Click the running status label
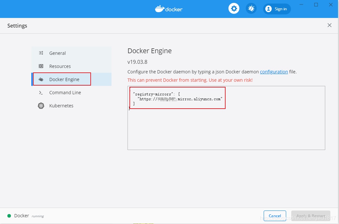 (37, 216)
